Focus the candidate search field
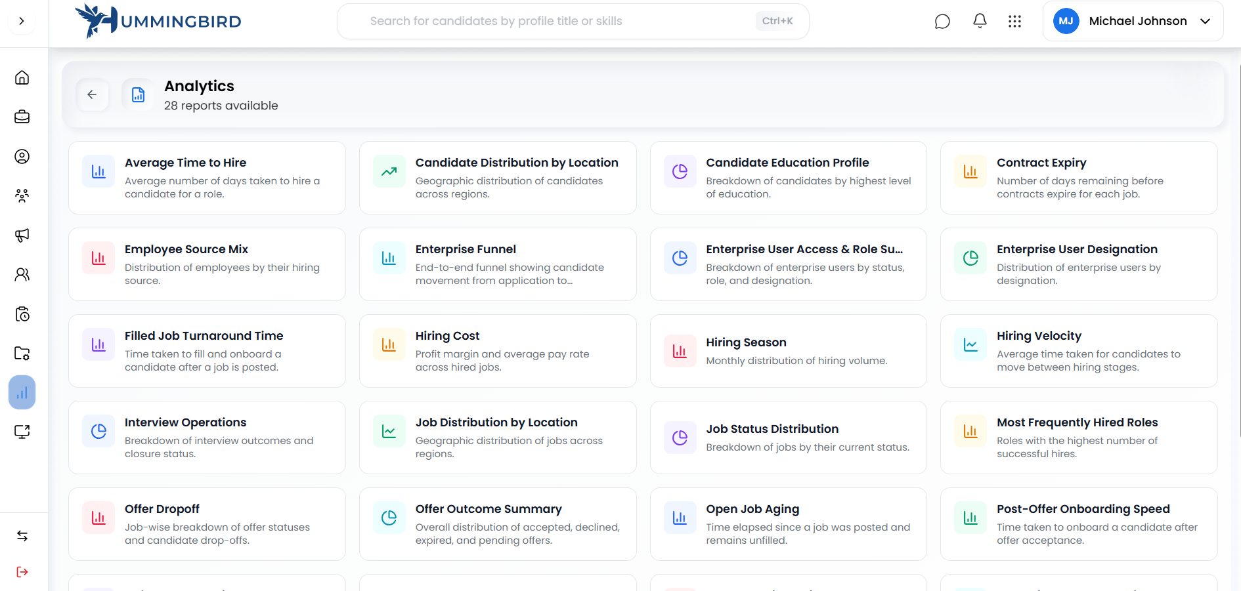The image size is (1241, 591). pyautogui.click(x=558, y=21)
